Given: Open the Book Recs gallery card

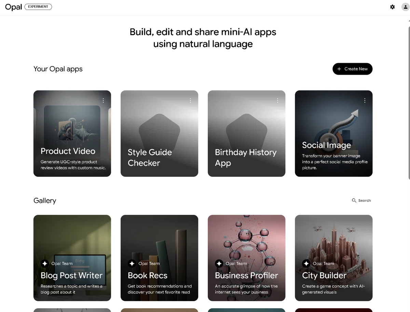Looking at the screenshot, I should pyautogui.click(x=159, y=258).
